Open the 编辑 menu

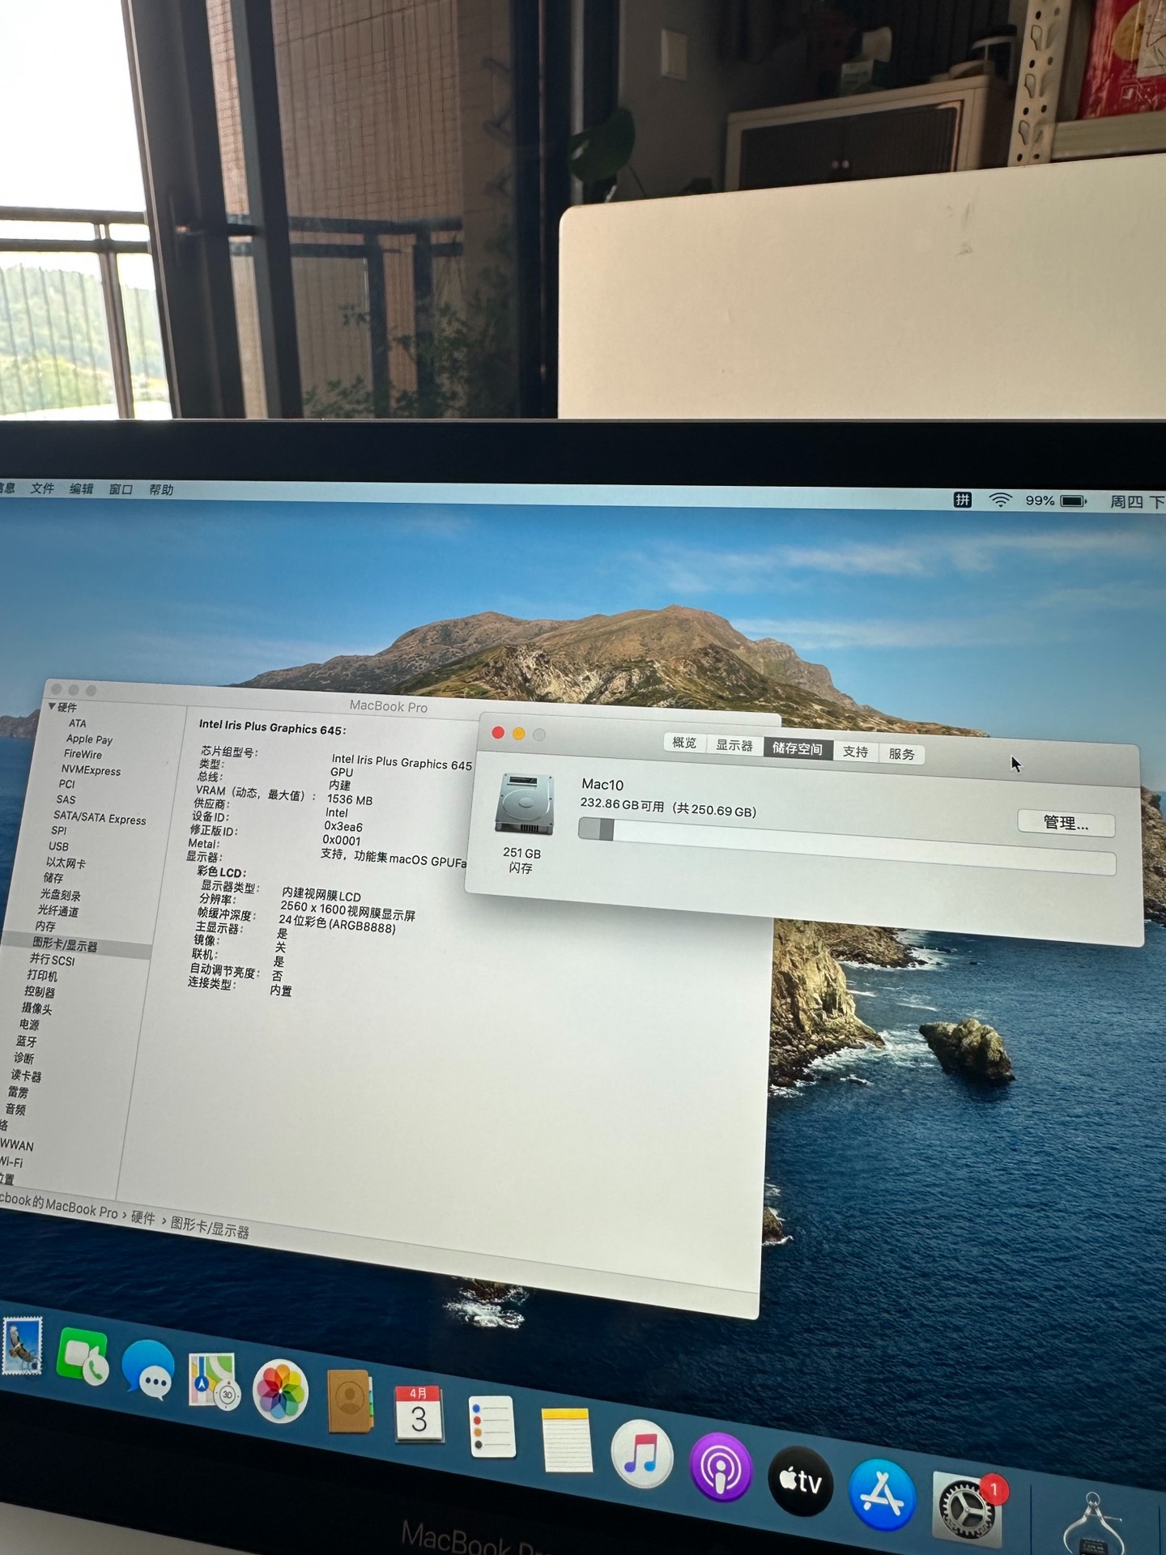[x=82, y=489]
